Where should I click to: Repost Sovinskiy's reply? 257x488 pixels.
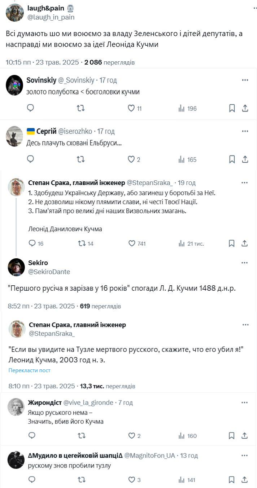pos(81,108)
